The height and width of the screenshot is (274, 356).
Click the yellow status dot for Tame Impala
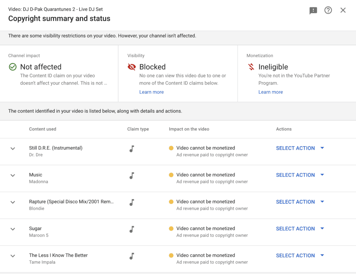(x=171, y=255)
